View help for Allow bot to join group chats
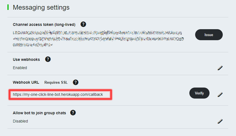The height and width of the screenshot is (136, 236). pyautogui.click(x=73, y=113)
